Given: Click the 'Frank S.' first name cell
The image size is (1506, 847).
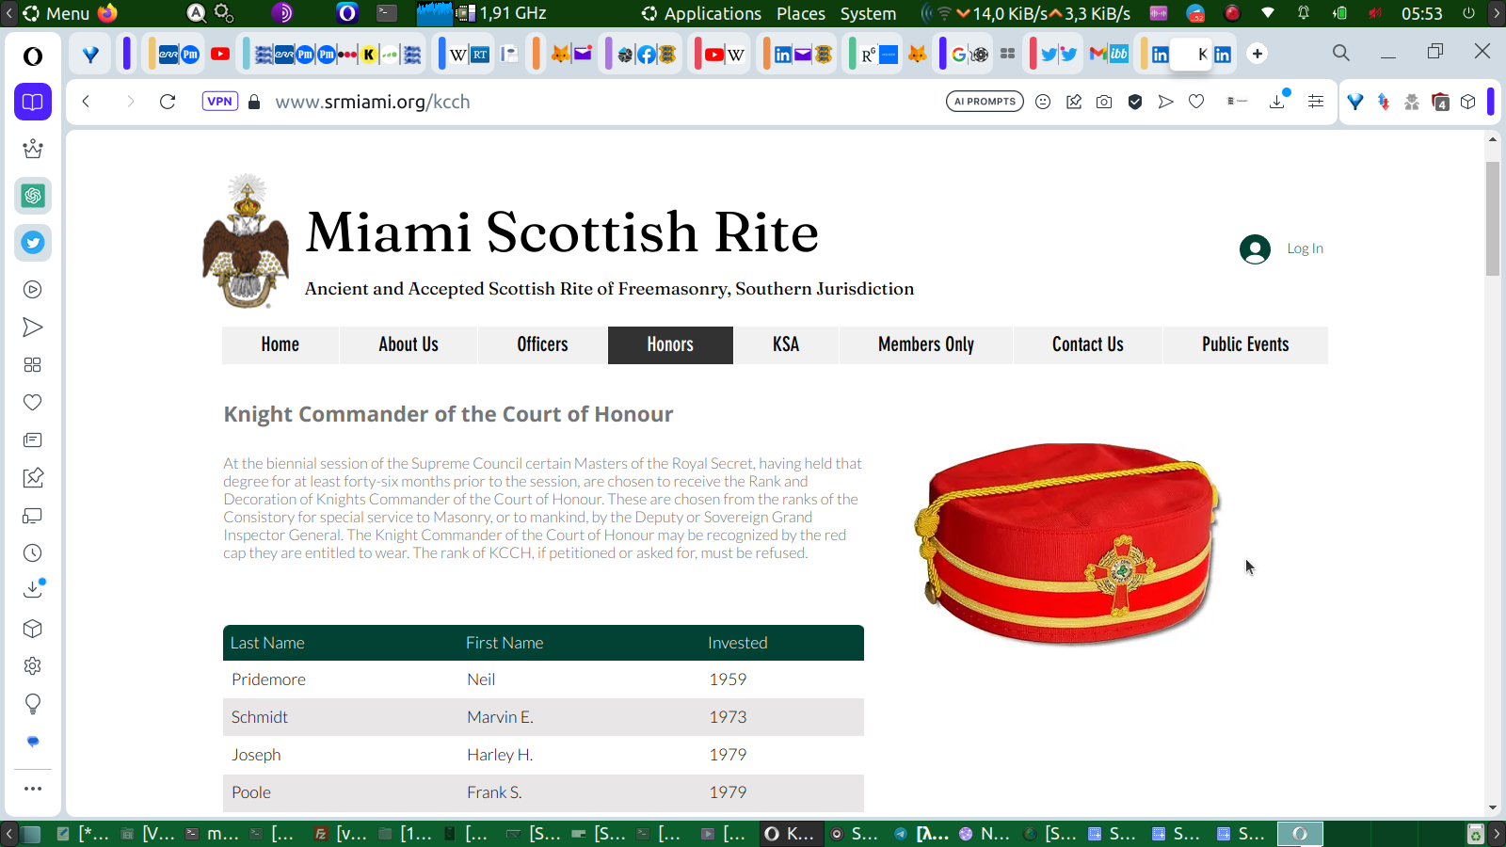Looking at the screenshot, I should pyautogui.click(x=494, y=792).
